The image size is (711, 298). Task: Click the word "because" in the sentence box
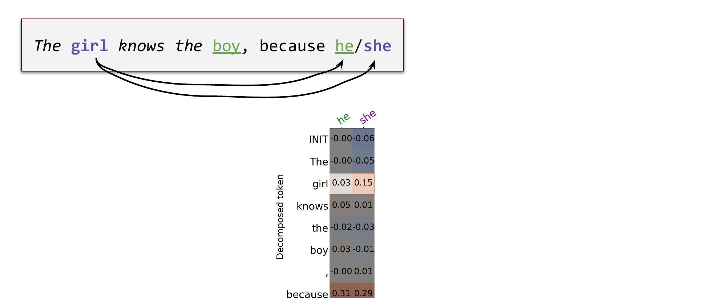292,46
